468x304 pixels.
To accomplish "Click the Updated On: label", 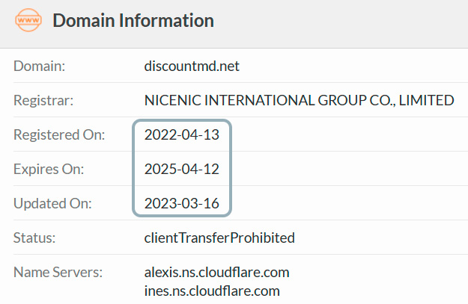I will pos(52,203).
